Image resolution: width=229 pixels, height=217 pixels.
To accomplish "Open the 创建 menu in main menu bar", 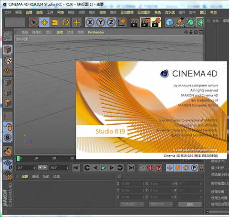I will pyautogui.click(x=29, y=12).
